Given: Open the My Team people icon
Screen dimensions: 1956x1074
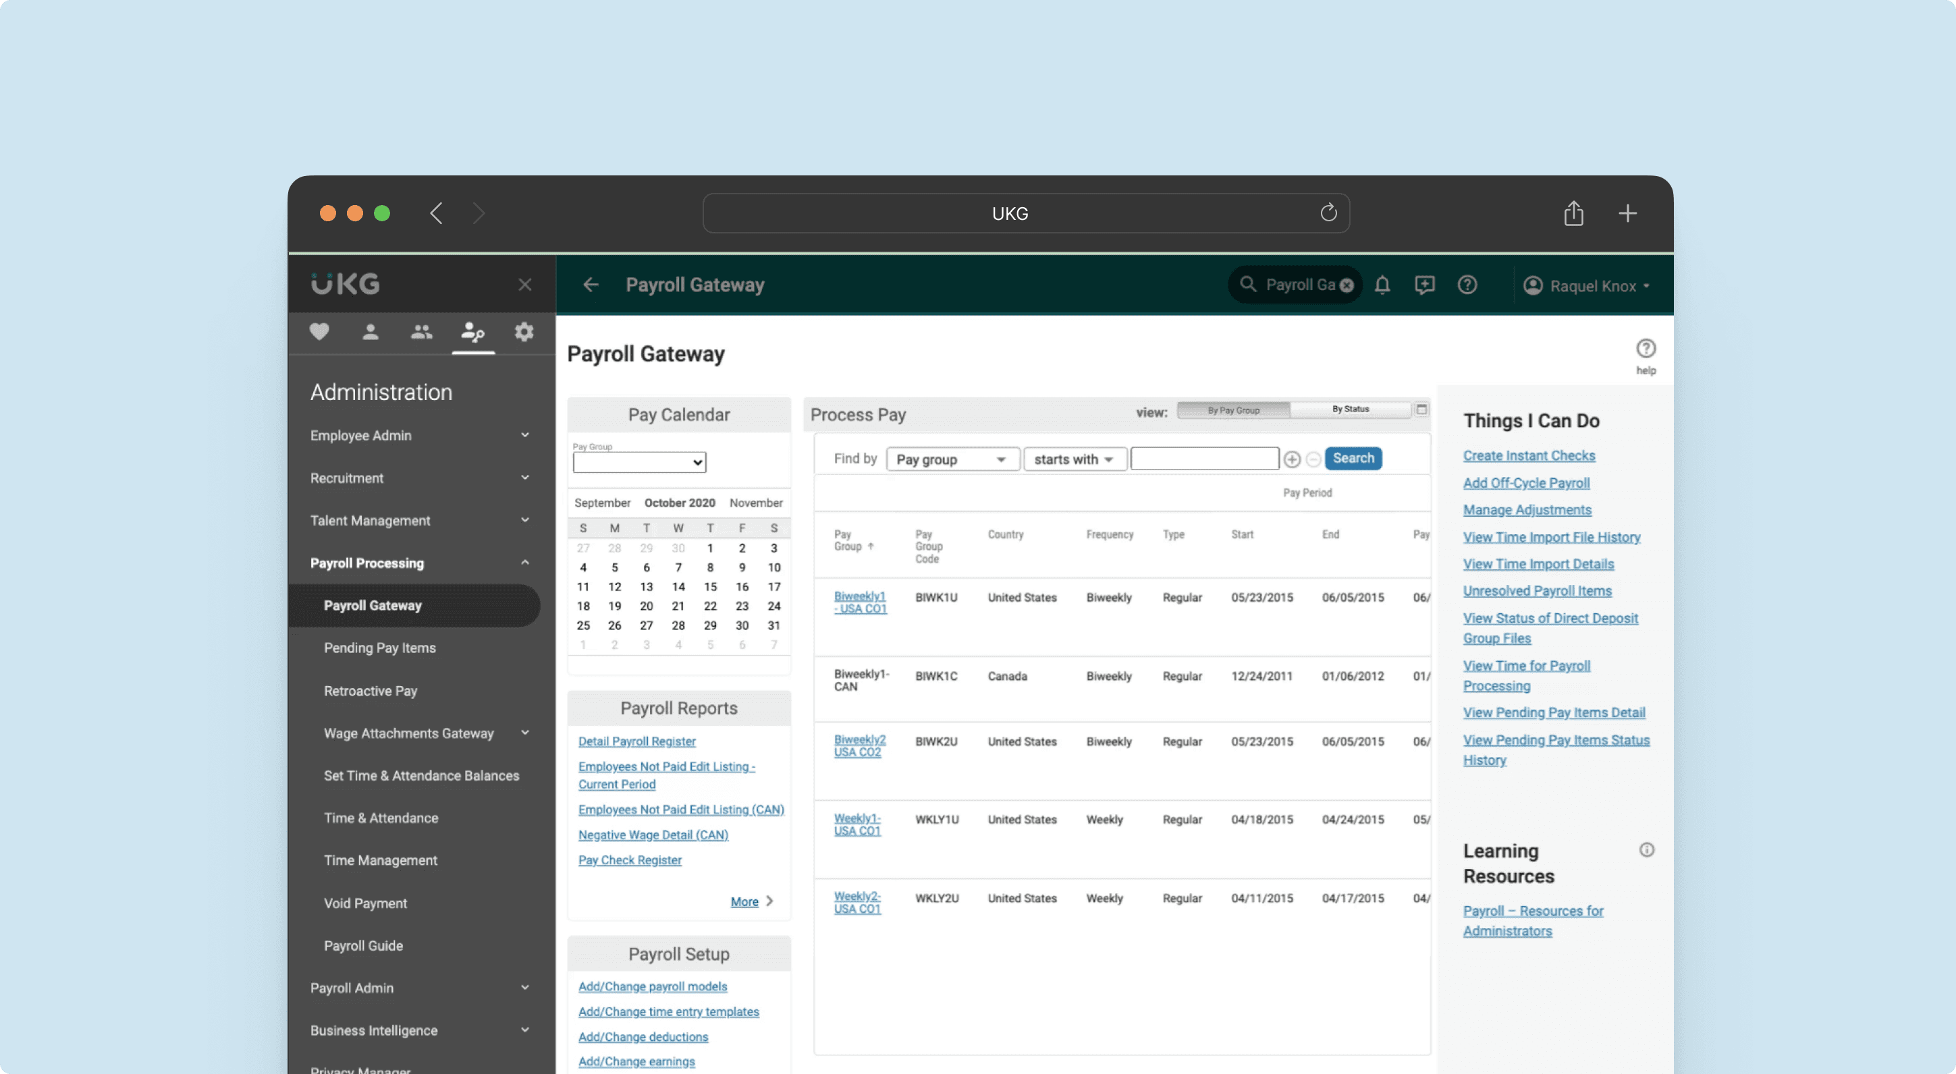Looking at the screenshot, I should [421, 332].
